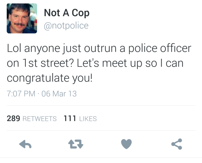Image resolution: width=202 pixels, height=163 pixels.
Task: Click the "RETWEETS" label text
Action: pyautogui.click(x=40, y=119)
